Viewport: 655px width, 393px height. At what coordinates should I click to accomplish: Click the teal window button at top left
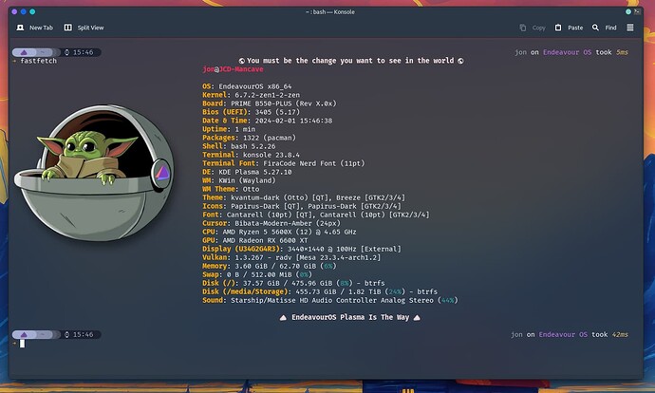point(32,11)
